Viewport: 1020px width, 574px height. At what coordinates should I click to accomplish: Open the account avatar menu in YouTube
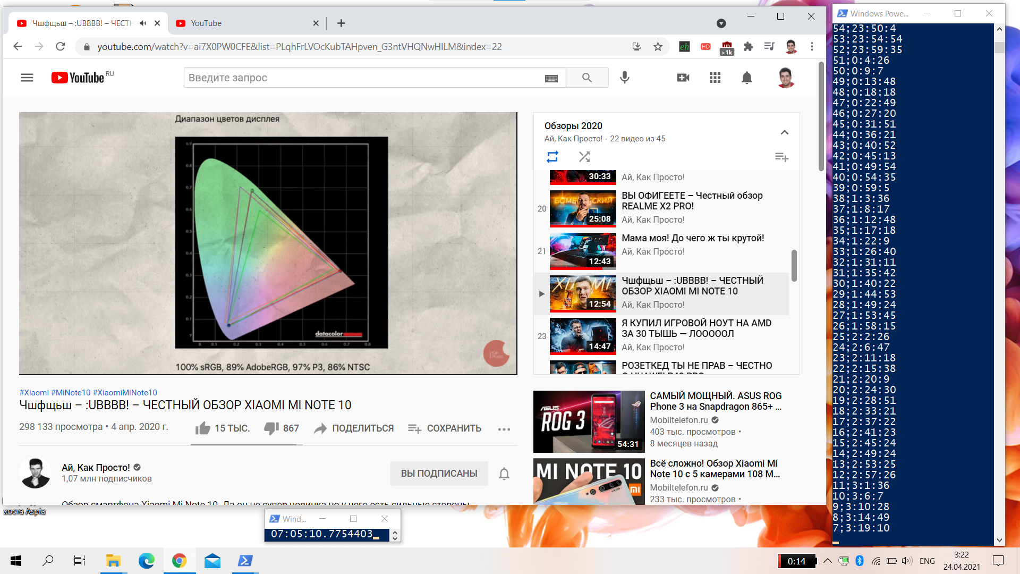tap(786, 78)
